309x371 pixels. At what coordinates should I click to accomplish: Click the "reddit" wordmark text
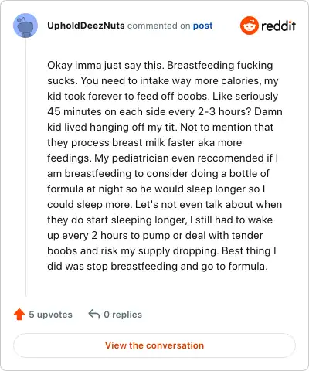(x=278, y=26)
